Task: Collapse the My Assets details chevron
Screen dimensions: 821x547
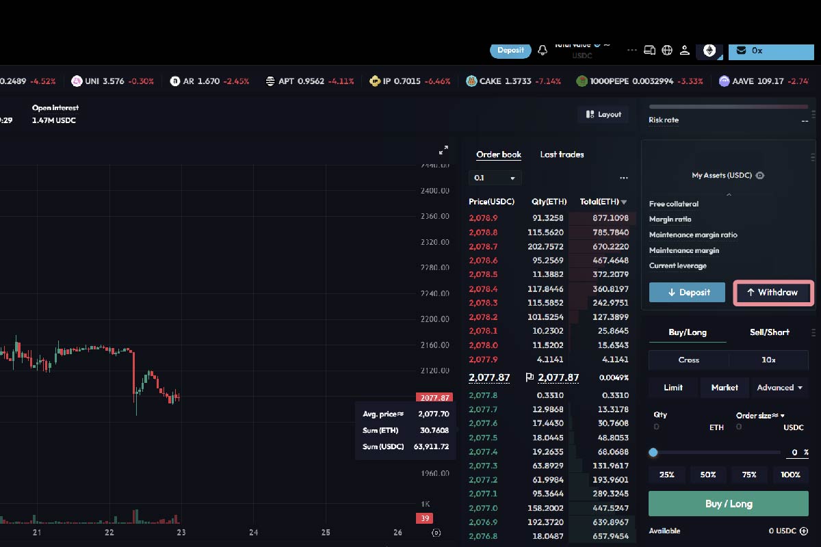Action: coord(729,195)
